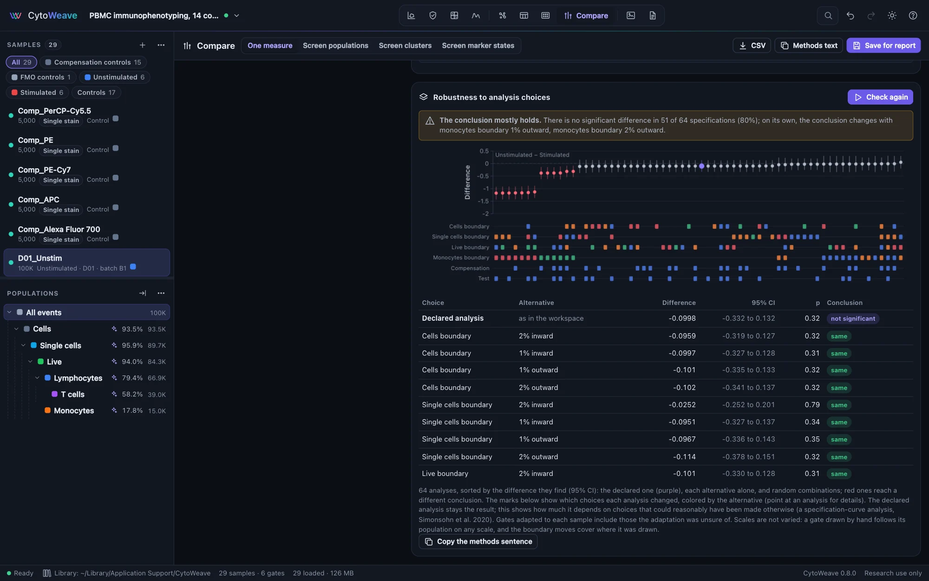This screenshot has width=929, height=581.
Task: Toggle the light/dark theme sun icon
Action: click(x=892, y=15)
